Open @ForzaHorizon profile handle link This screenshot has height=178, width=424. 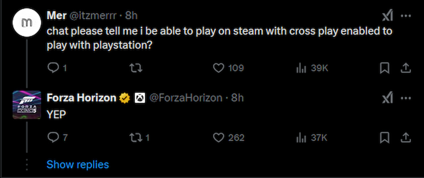pos(186,98)
